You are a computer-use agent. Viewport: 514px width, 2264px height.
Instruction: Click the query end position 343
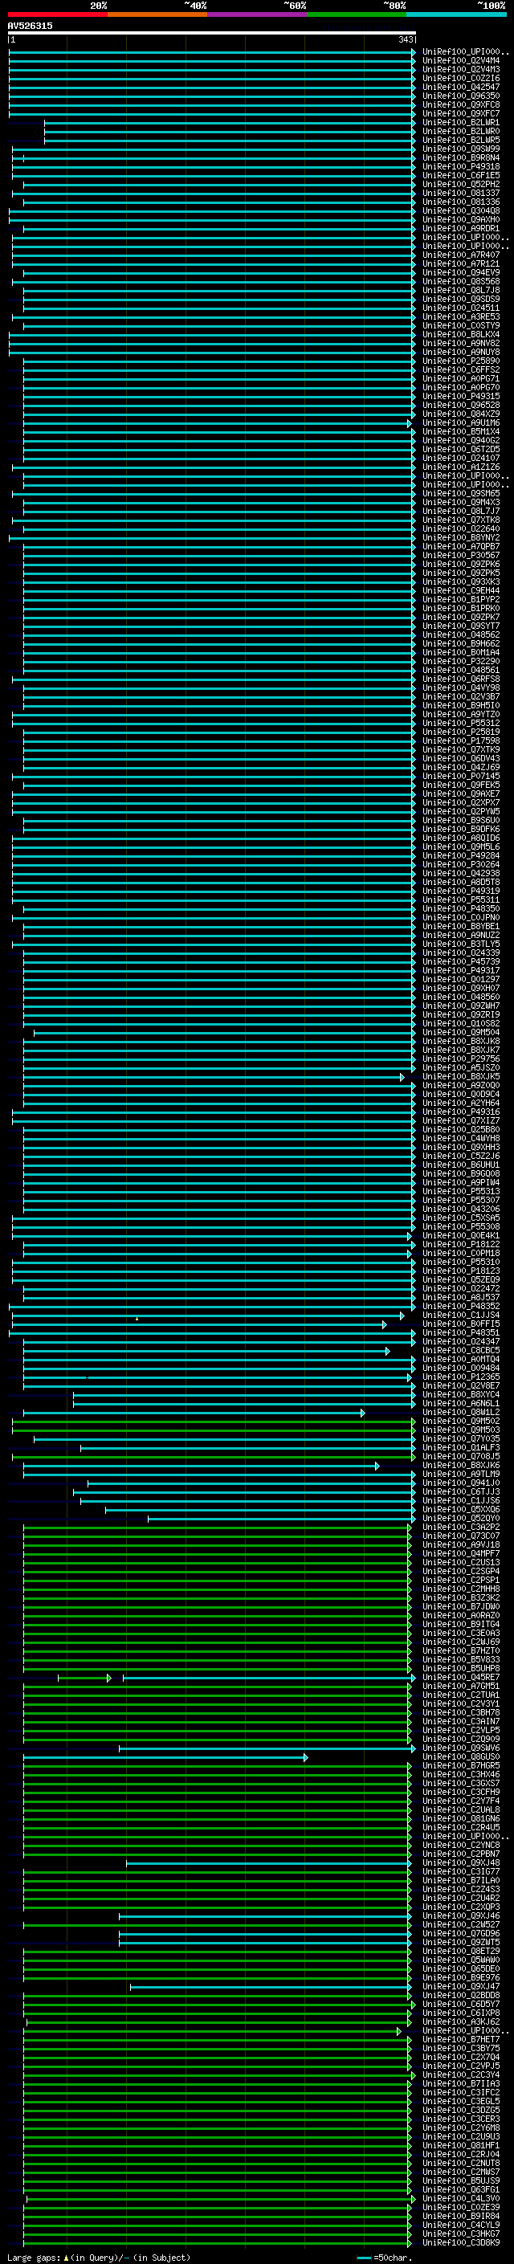click(406, 39)
